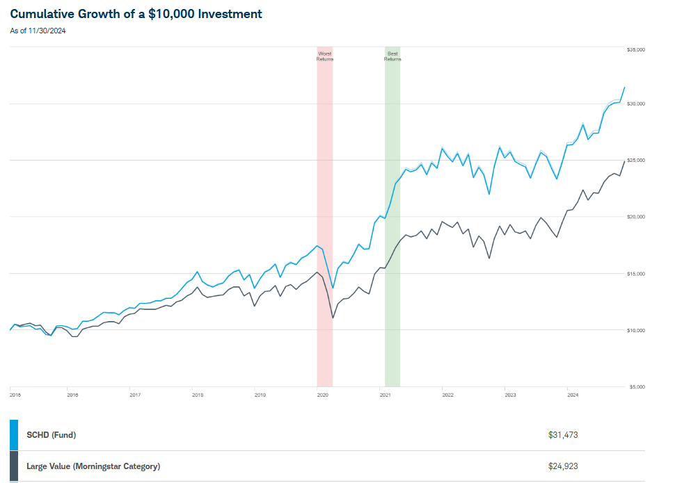The height and width of the screenshot is (483, 675).
Task: Click the $5,000 y-axis label
Action: pyautogui.click(x=638, y=386)
